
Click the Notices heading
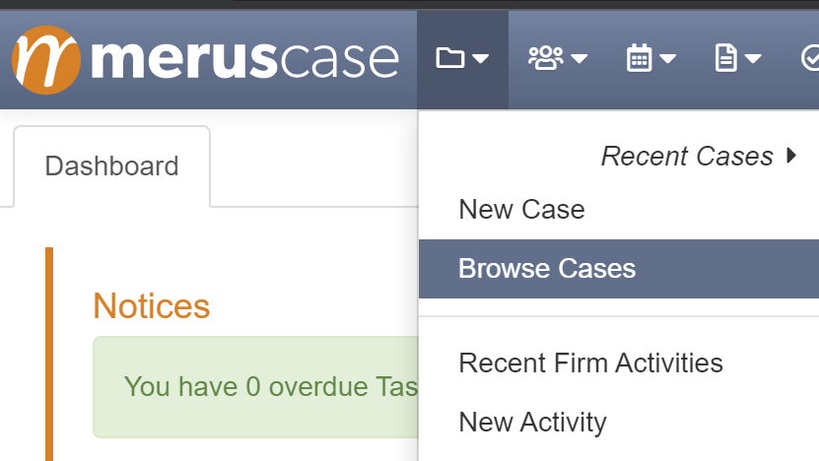point(152,305)
